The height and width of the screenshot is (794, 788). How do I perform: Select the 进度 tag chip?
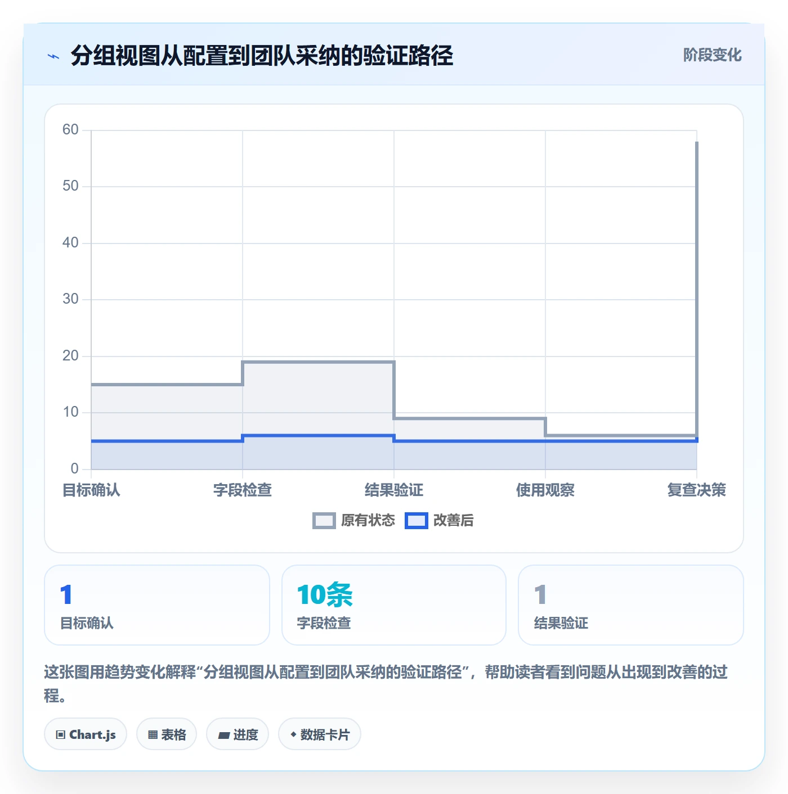pos(238,734)
